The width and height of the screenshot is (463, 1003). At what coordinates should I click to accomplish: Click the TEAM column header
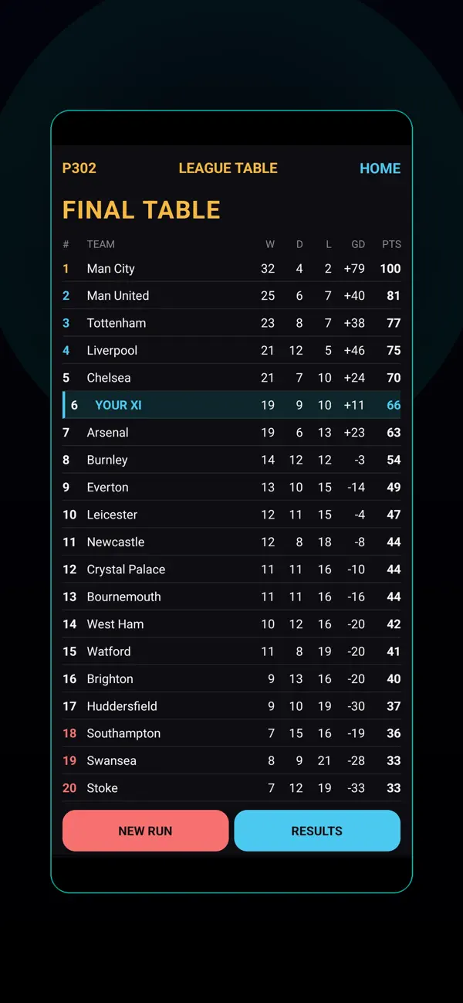101,244
